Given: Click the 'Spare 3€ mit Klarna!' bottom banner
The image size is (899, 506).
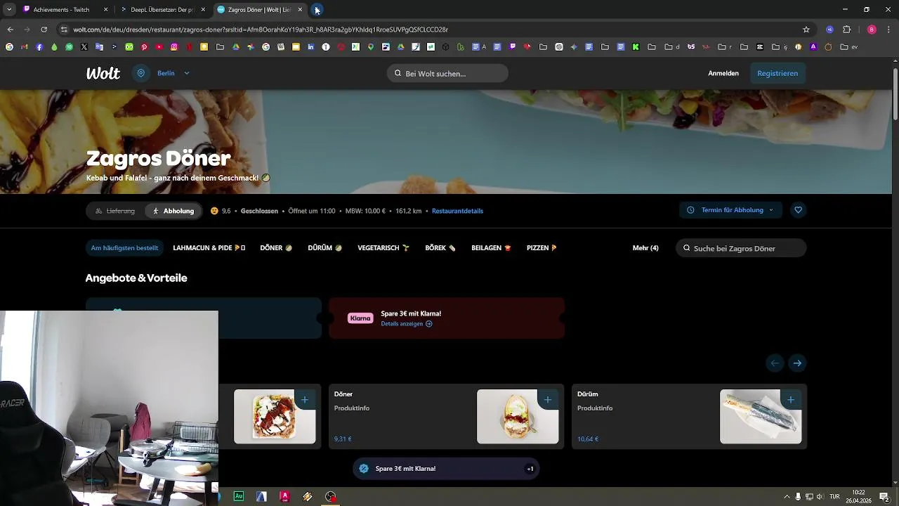Looking at the screenshot, I should 446,469.
